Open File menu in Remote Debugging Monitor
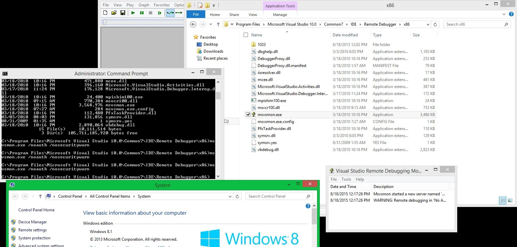 point(334,179)
